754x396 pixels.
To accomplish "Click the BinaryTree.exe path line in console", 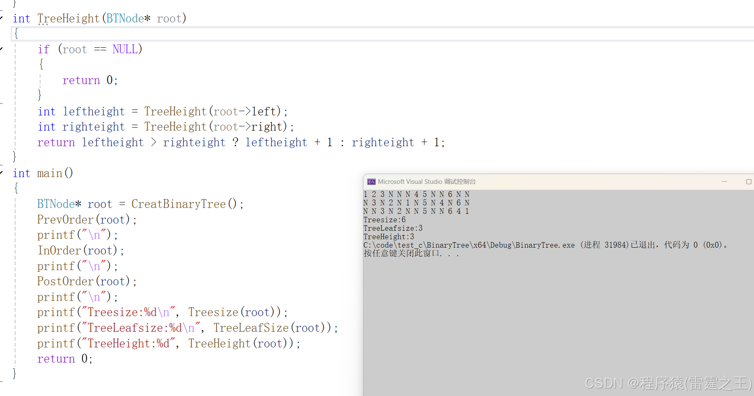I will (x=545, y=245).
